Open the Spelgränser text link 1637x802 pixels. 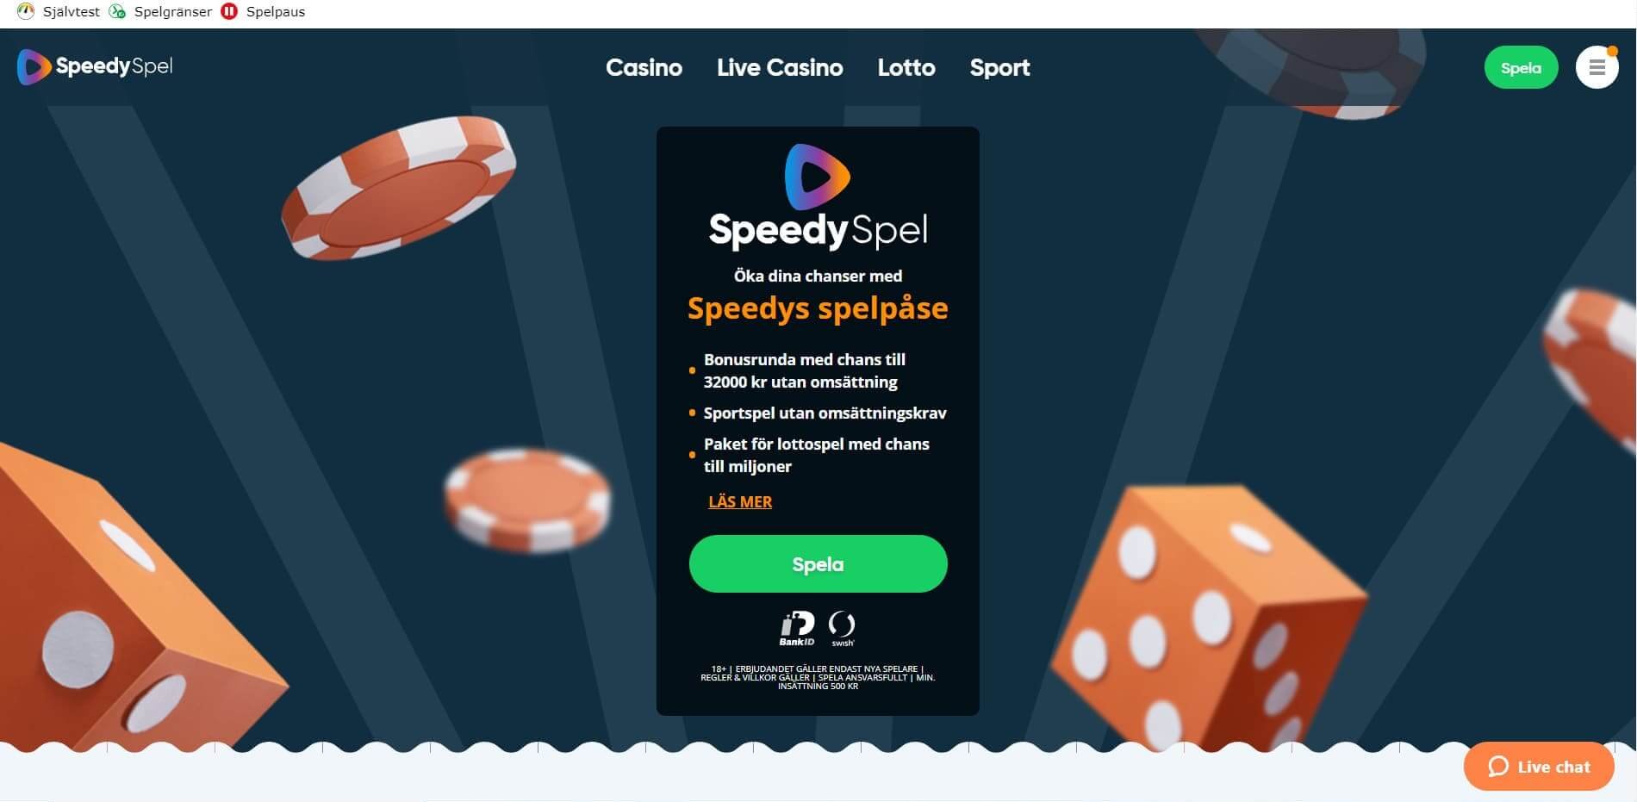pos(173,11)
